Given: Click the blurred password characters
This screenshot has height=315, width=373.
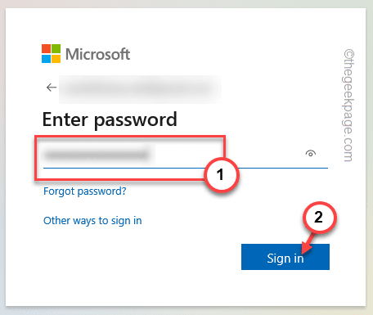Looking at the screenshot, I should pyautogui.click(x=97, y=155).
